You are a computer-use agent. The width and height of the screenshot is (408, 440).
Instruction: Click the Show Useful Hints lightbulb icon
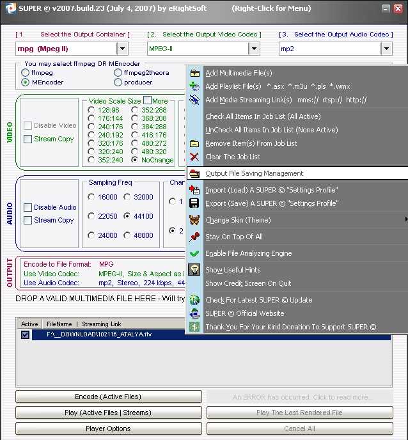195,270
